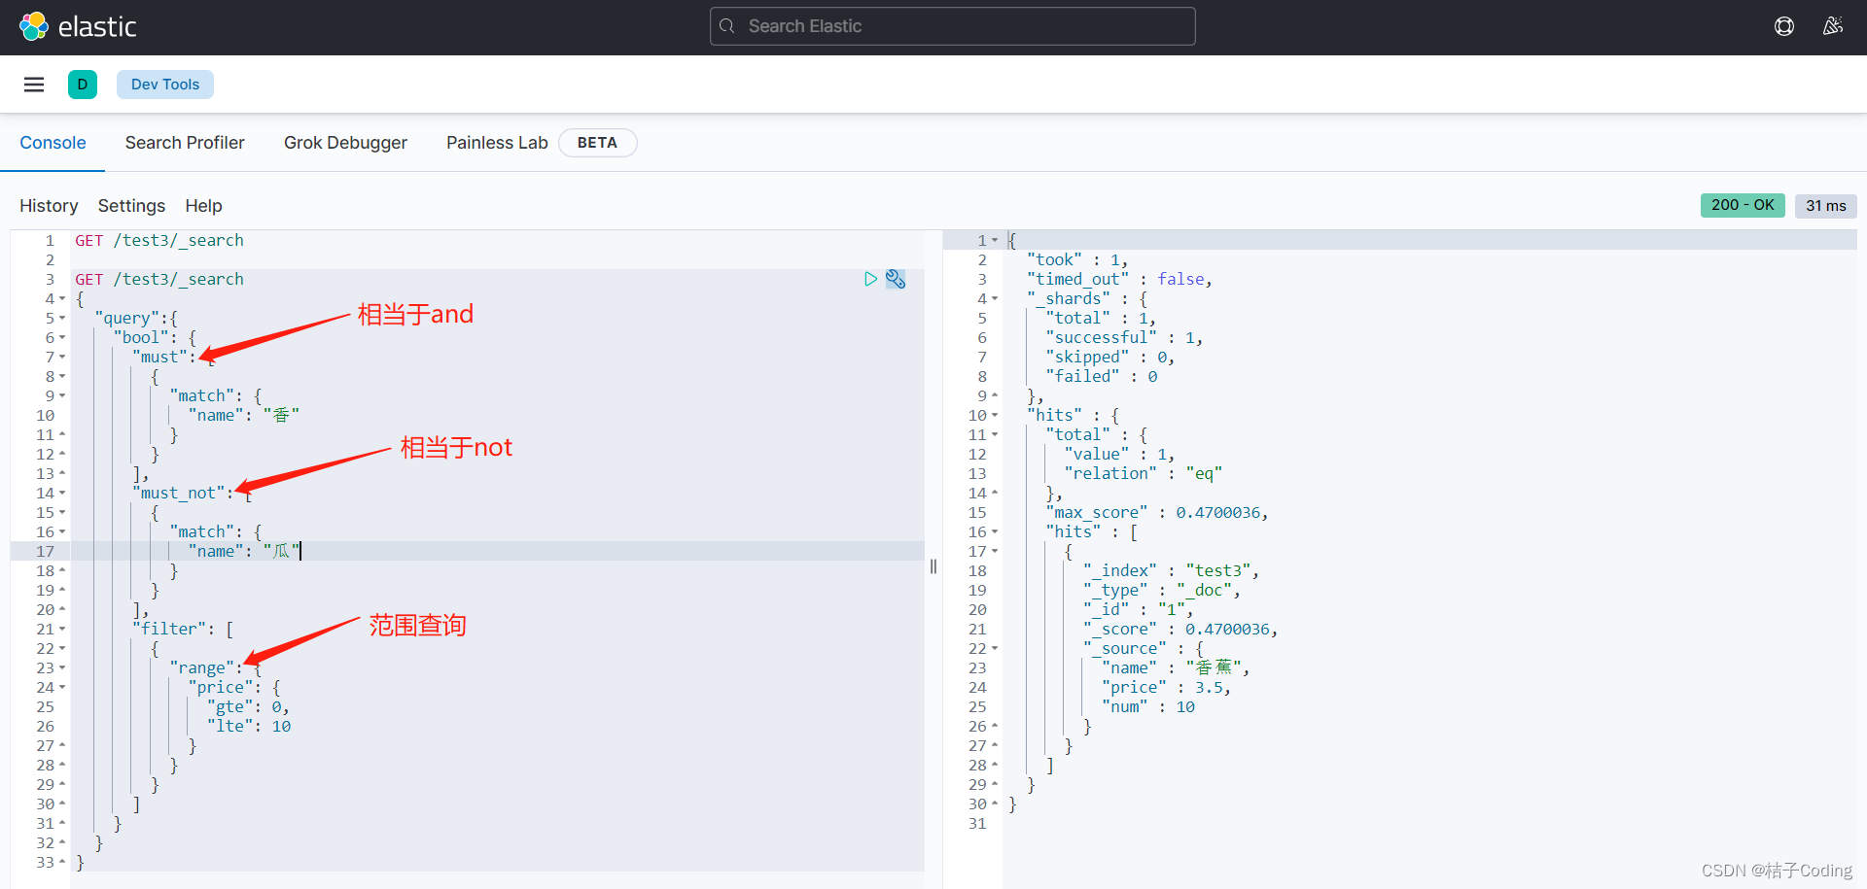Focus the Search Elastic input field
This screenshot has width=1867, height=889.
953,26
